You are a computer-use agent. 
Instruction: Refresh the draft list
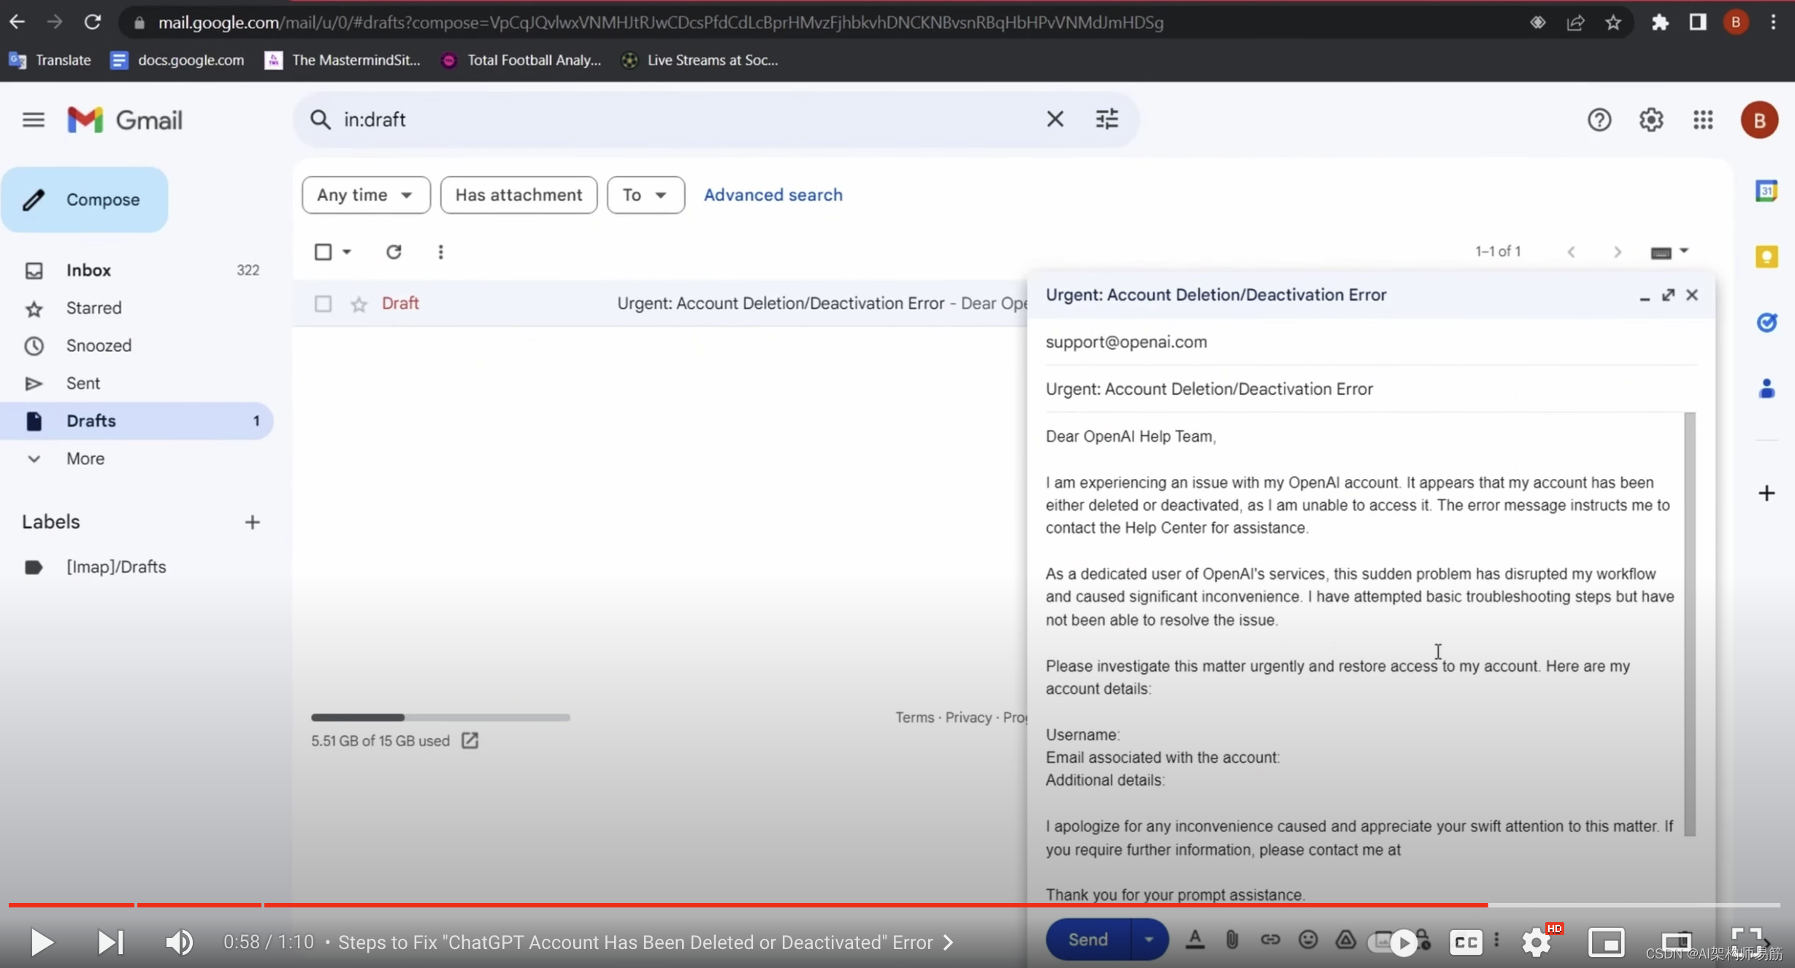click(x=394, y=252)
